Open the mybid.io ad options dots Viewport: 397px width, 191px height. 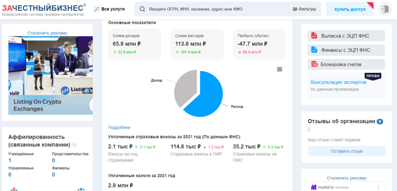pyautogui.click(x=378, y=187)
